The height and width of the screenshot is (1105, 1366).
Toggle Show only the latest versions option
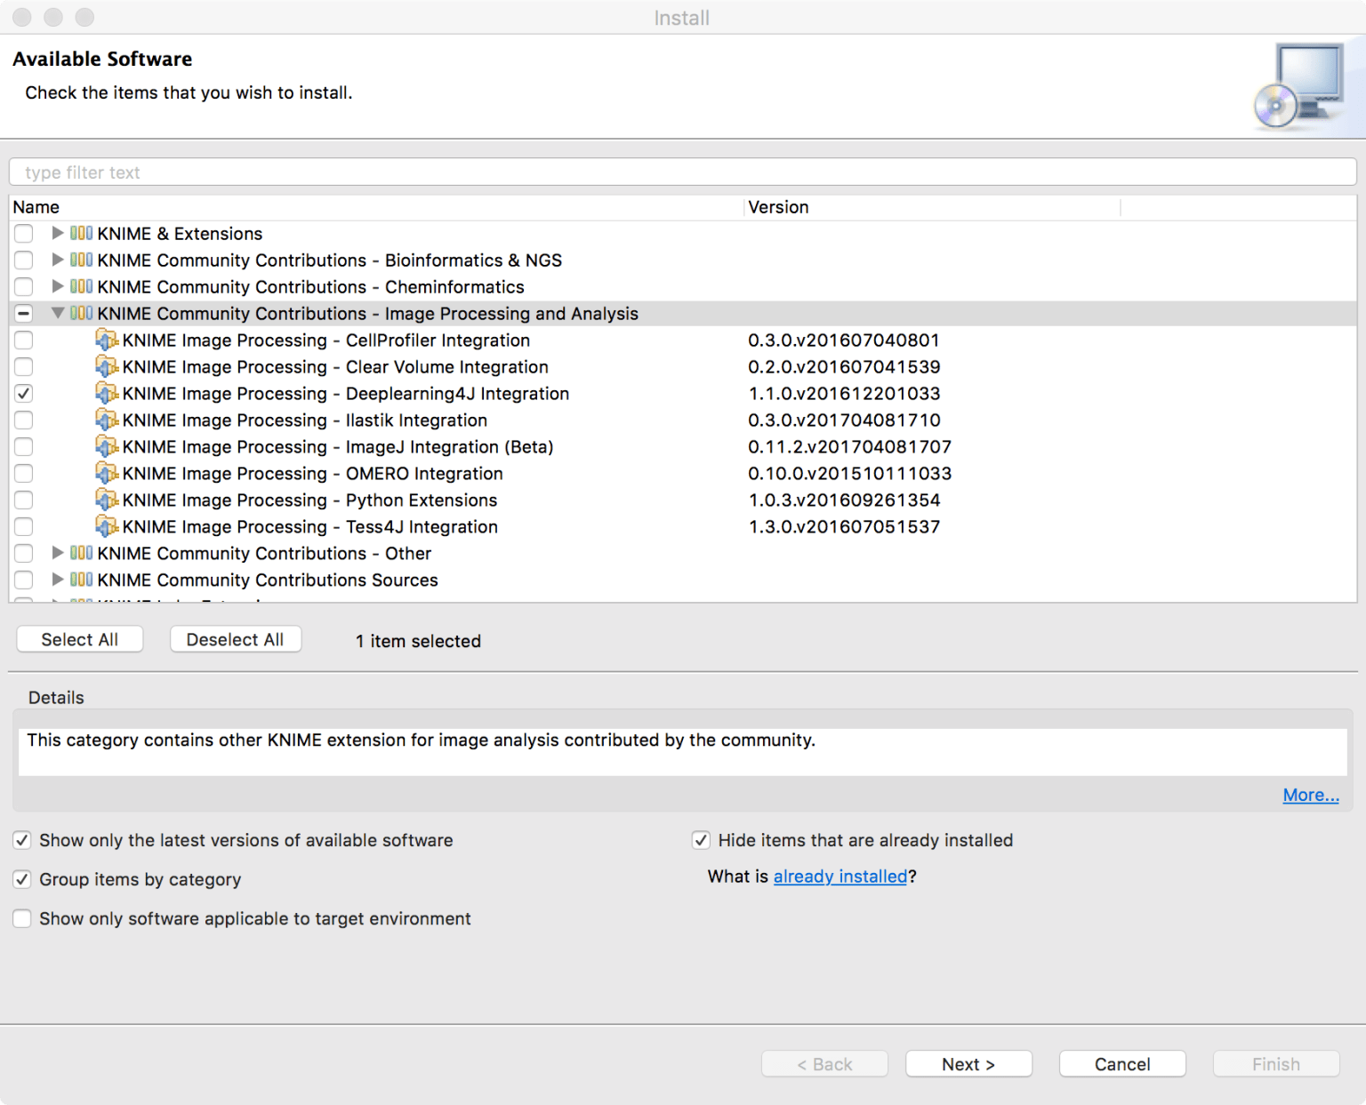(x=22, y=840)
